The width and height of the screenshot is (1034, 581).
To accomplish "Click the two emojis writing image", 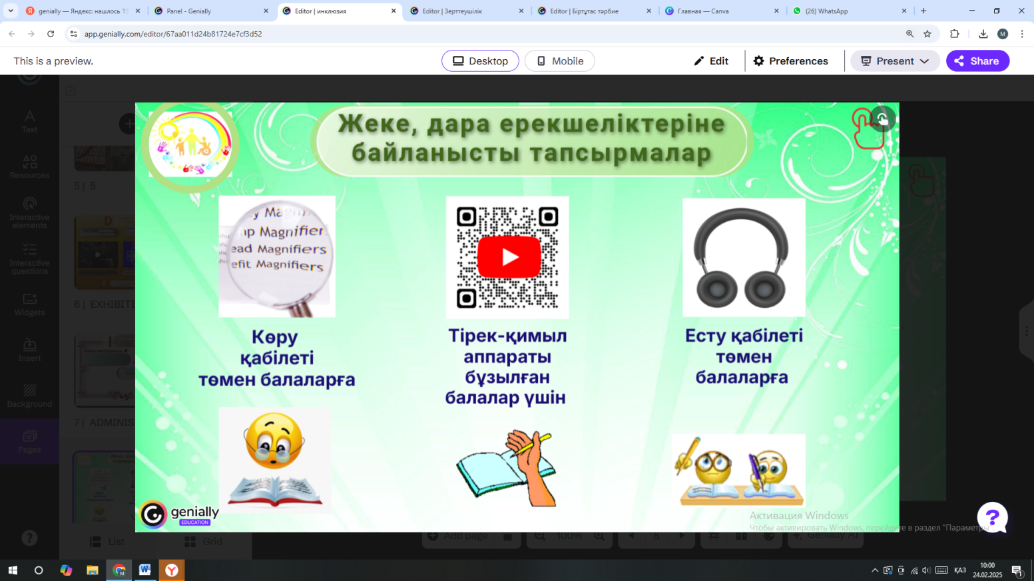I will [738, 470].
